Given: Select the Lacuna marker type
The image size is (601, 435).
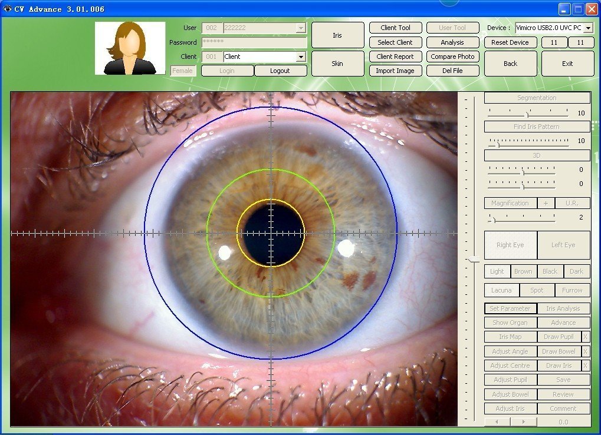Looking at the screenshot, I should 501,290.
